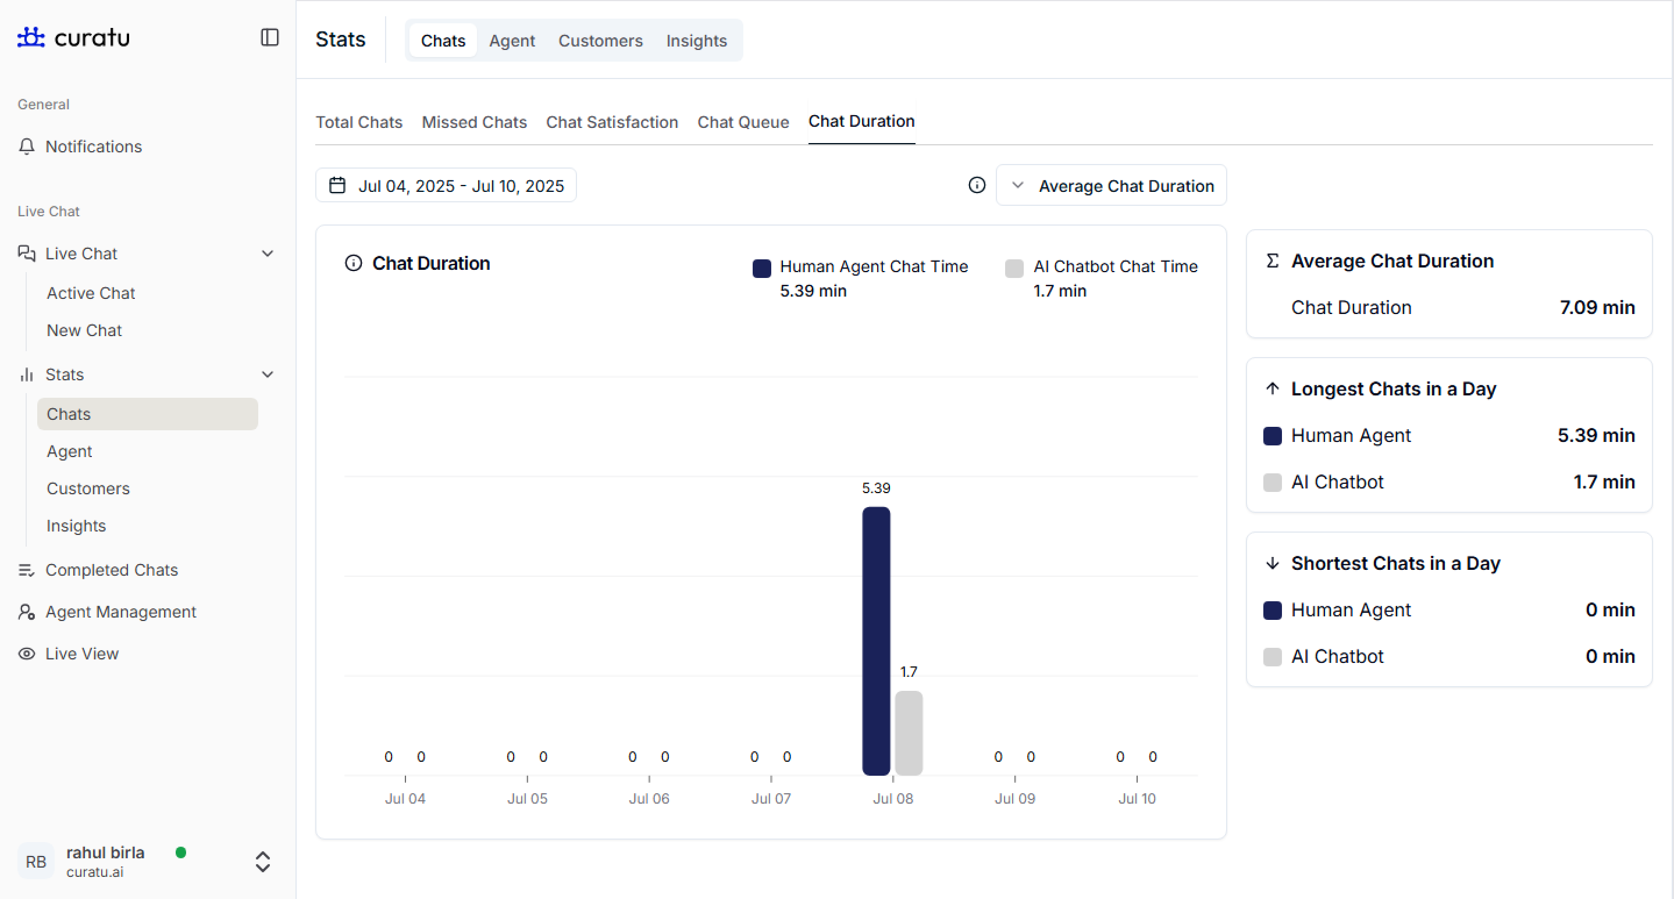Open the Average Chat Duration dropdown
1674x899 pixels.
pyautogui.click(x=1110, y=185)
